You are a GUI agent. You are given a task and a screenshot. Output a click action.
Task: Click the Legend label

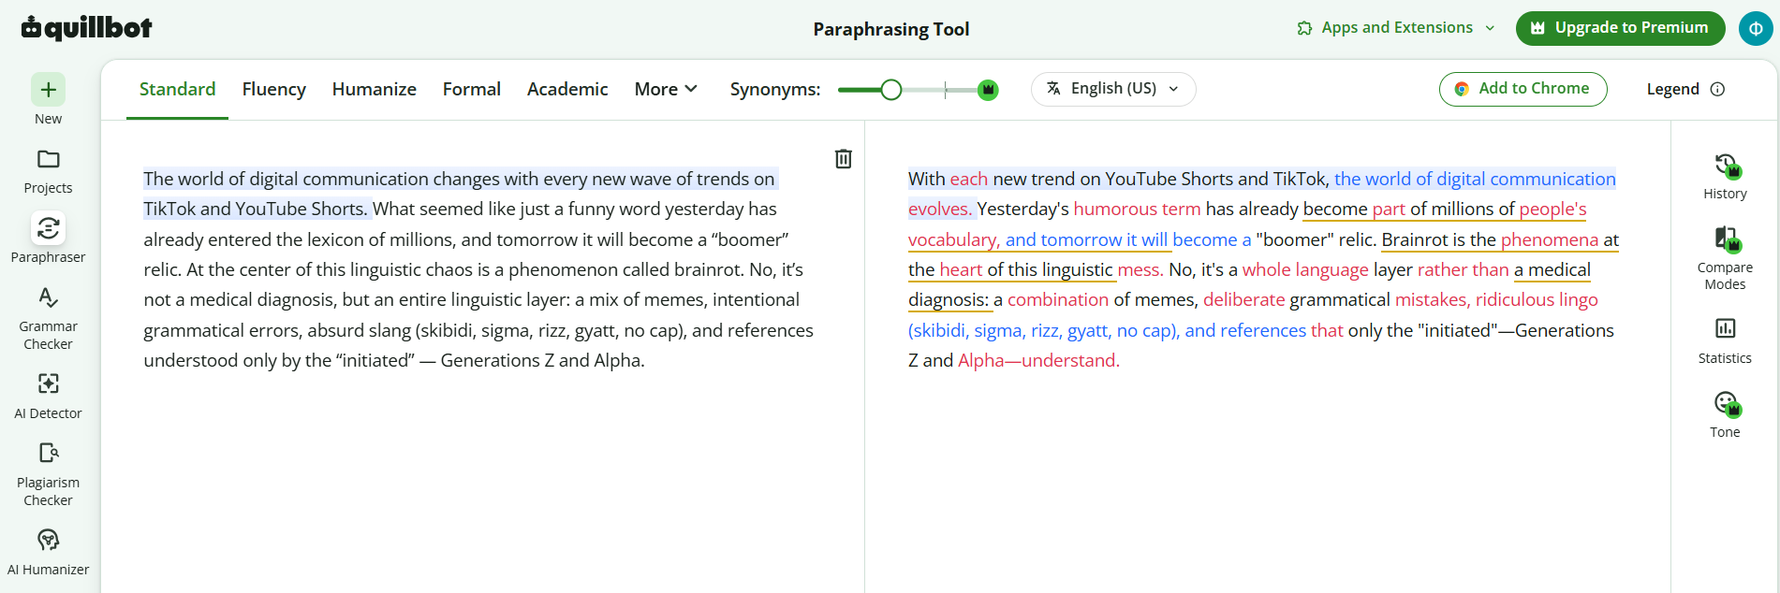[1672, 89]
